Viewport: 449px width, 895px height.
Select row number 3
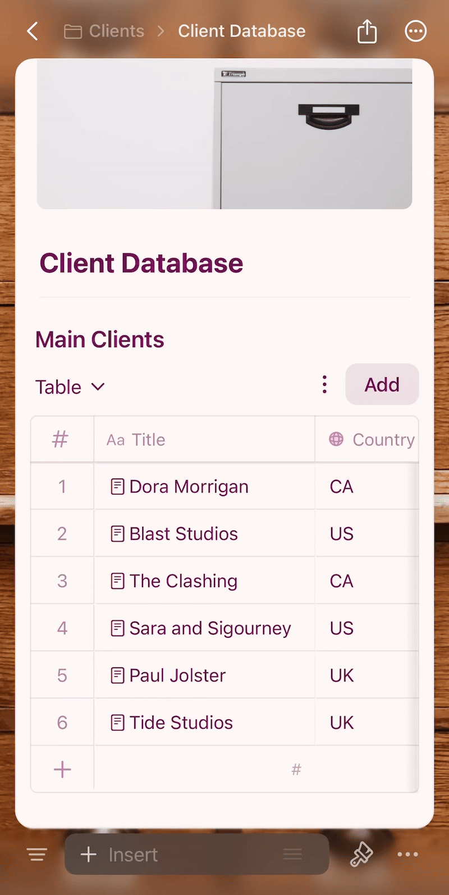62,581
